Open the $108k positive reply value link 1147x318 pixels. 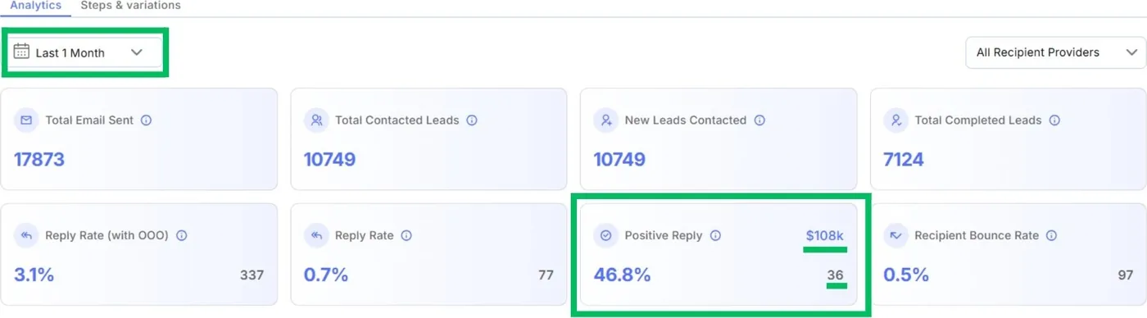[x=824, y=236]
